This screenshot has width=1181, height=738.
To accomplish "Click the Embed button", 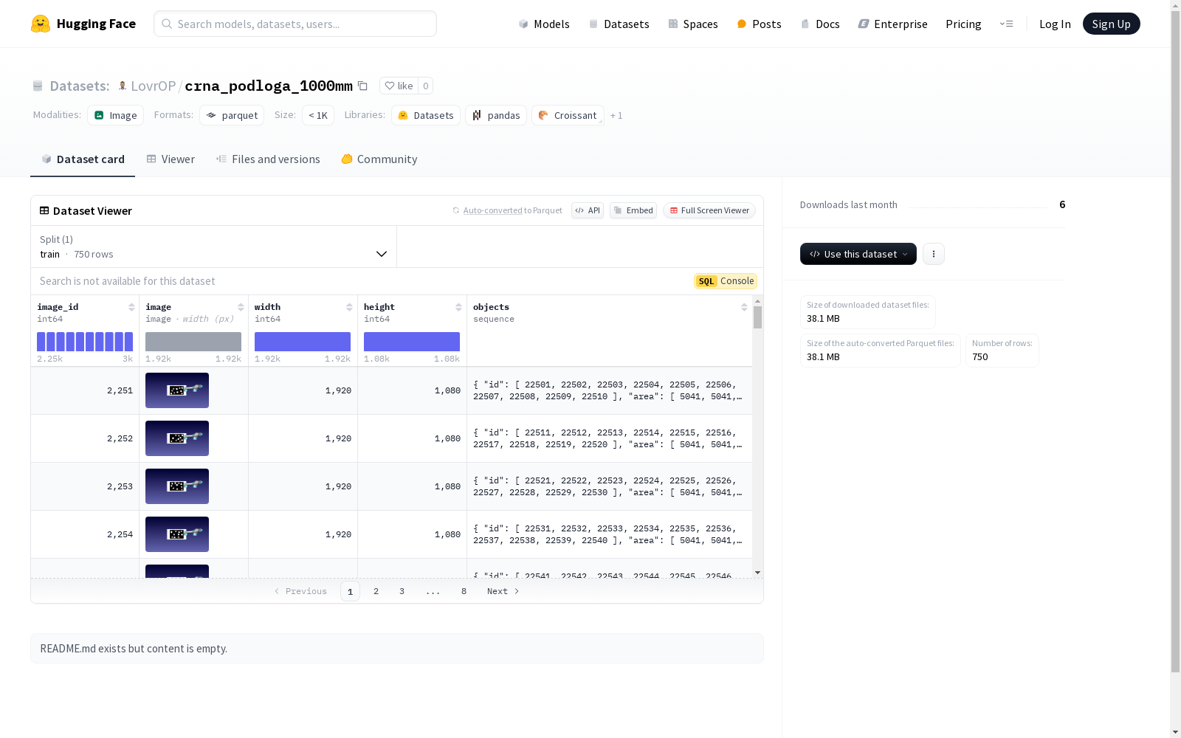I will pos(633,210).
